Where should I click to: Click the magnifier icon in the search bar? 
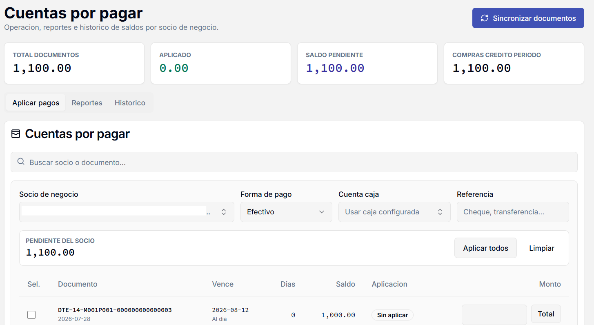pos(21,162)
